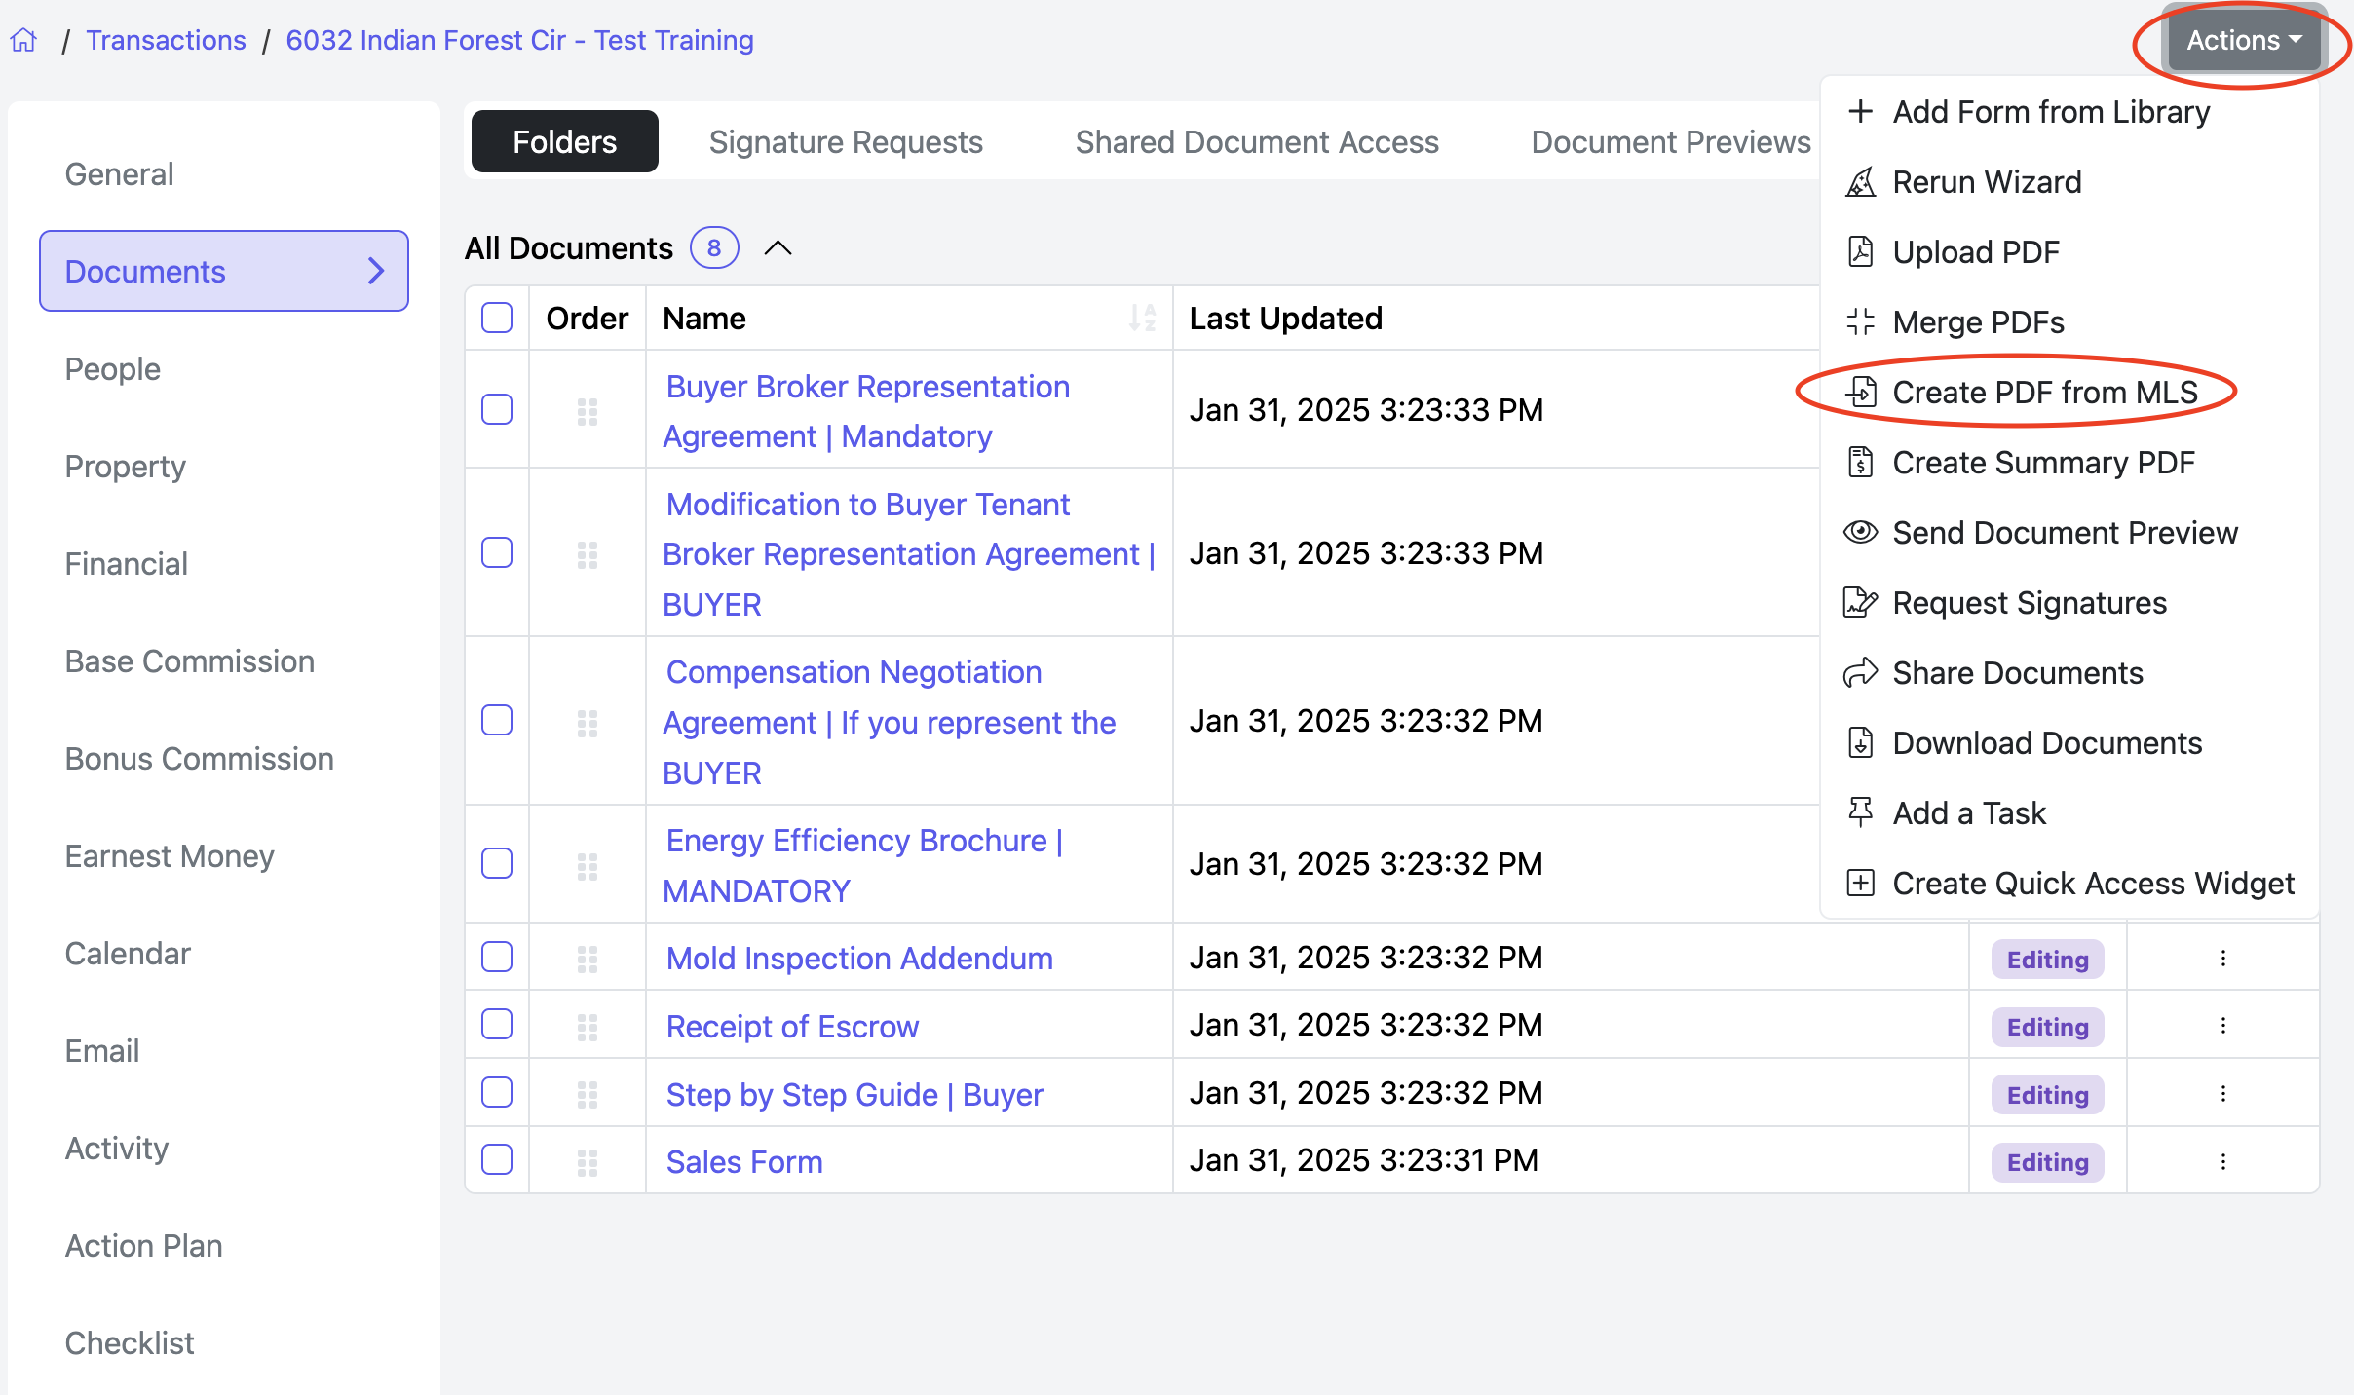The width and height of the screenshot is (2354, 1395).
Task: Tick the Receipt of Escrow checkbox
Action: tap(497, 1025)
